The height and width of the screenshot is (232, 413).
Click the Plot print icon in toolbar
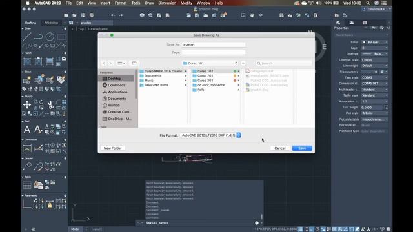(x=142, y=15)
